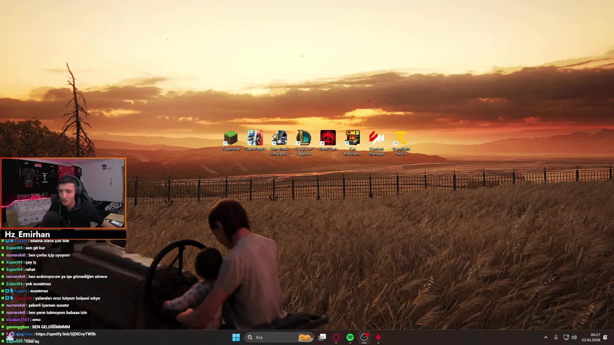Click the webcam overlay thumbnail
The width and height of the screenshot is (614, 345).
63,193
